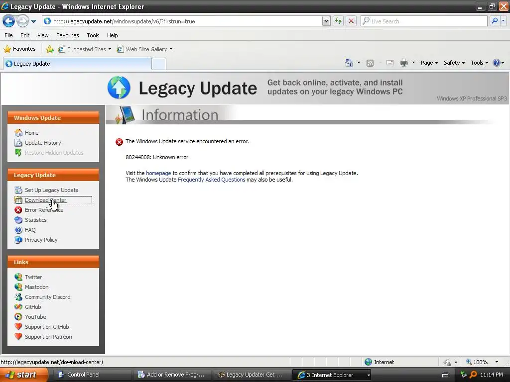Viewport: 510px width, 382px height.
Task: Click the on-screen keyboard tray icon
Action: click(445, 375)
